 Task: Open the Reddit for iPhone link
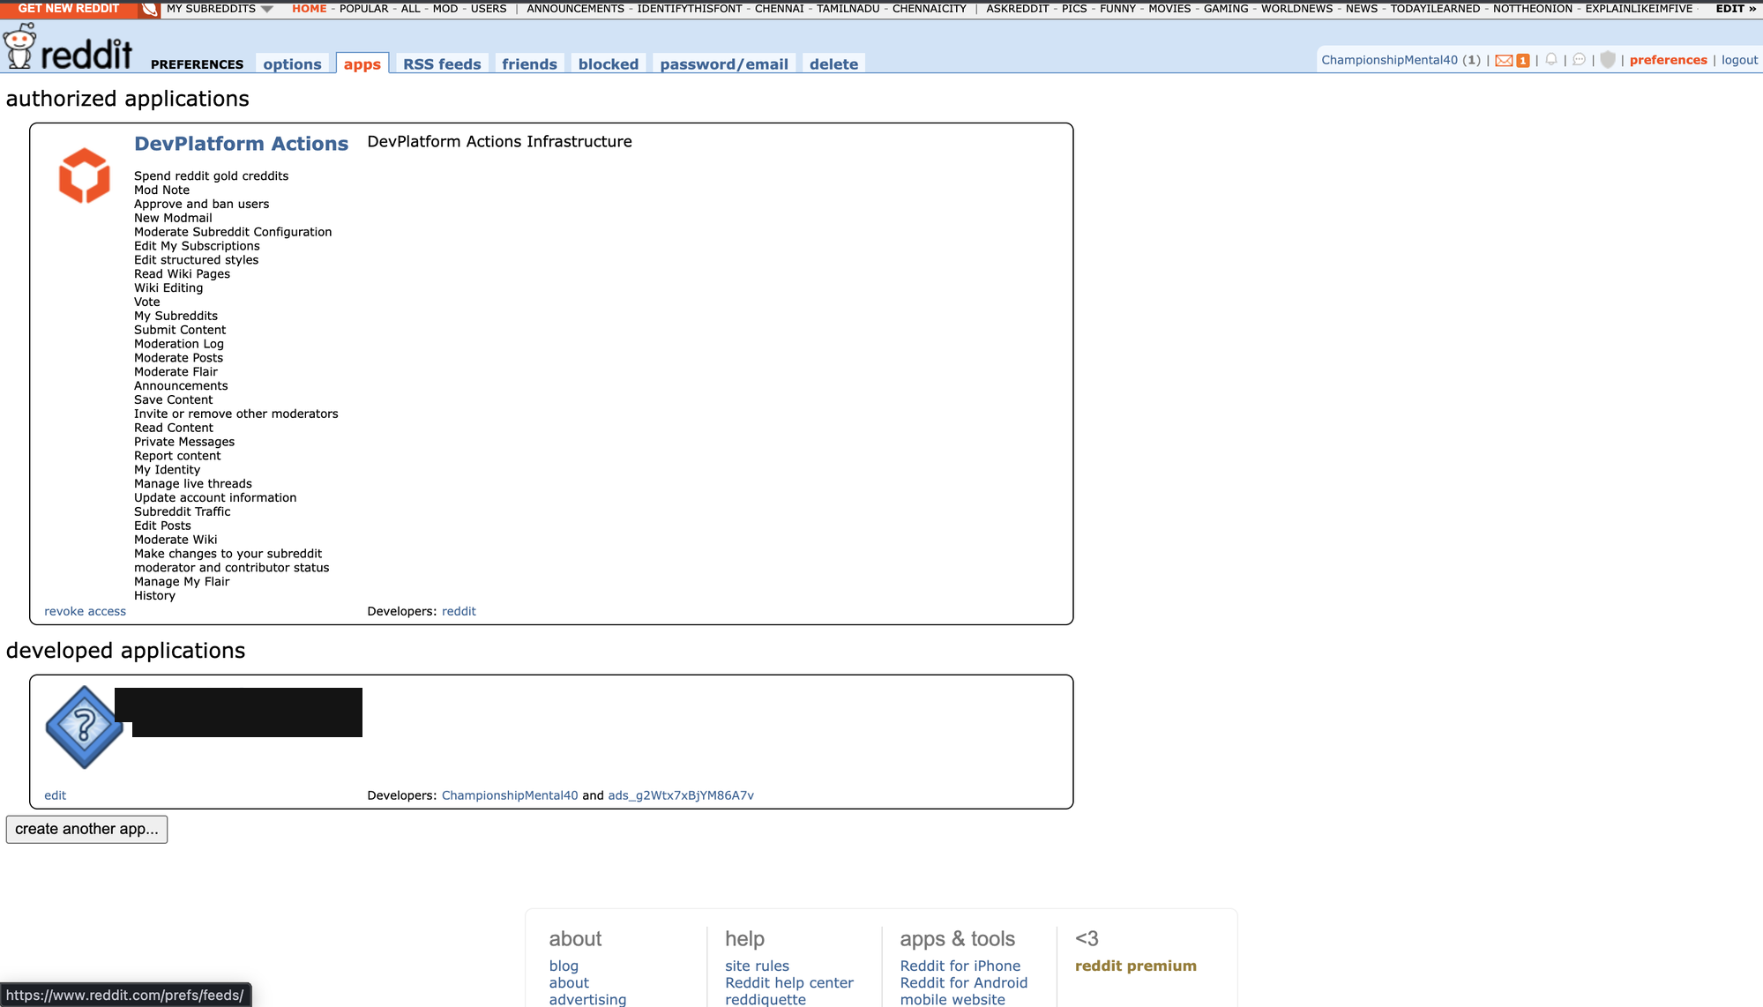tap(960, 966)
